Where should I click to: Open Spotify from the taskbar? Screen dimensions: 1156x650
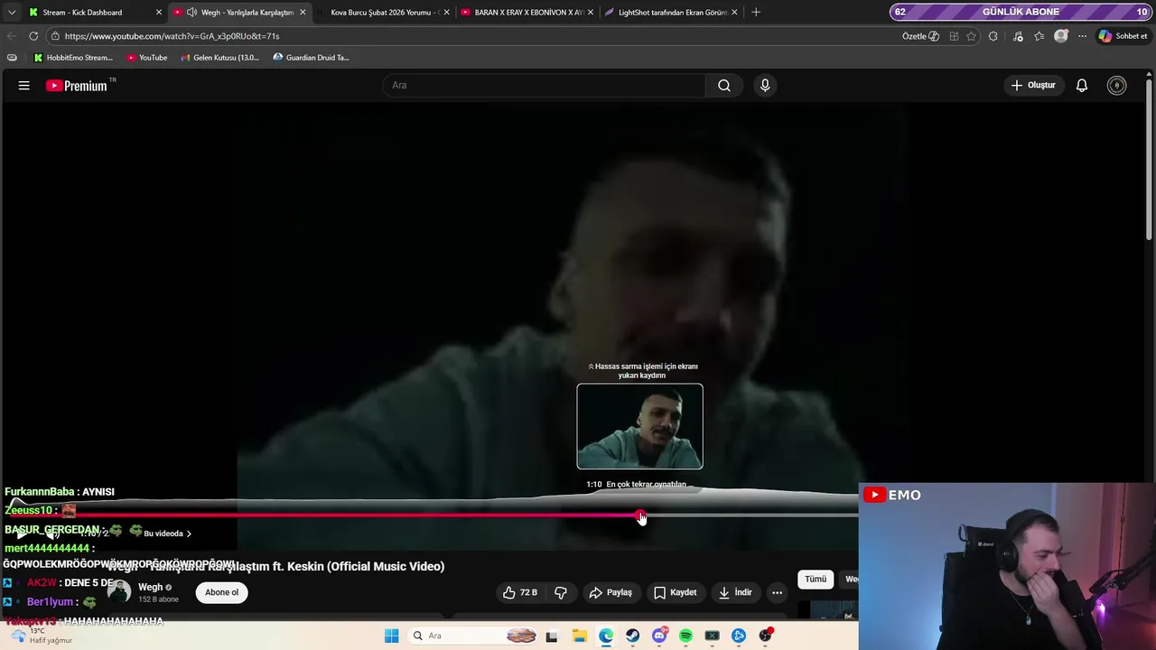(x=685, y=636)
